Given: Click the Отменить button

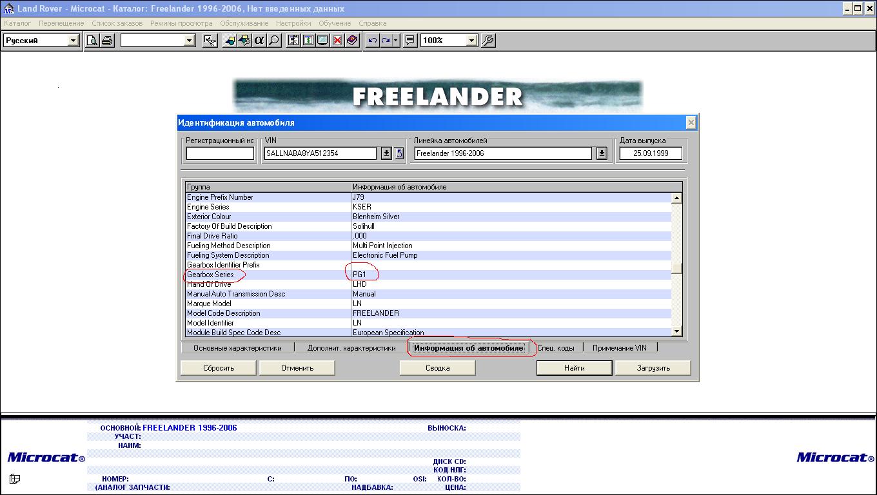Looking at the screenshot, I should pos(297,368).
